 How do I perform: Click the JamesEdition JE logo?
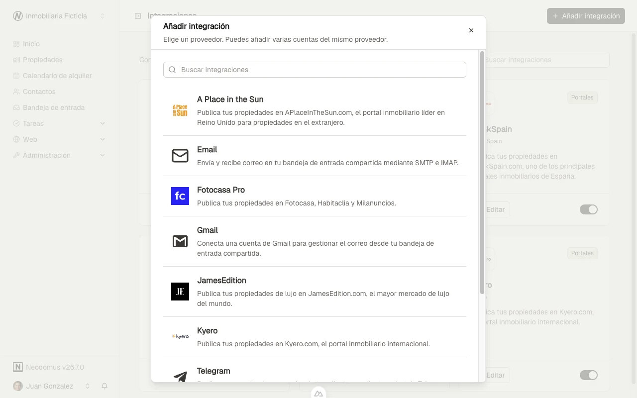tap(180, 292)
